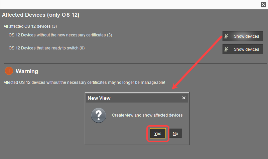This screenshot has height=159, width=268.
Task: Close the Affected Devices window
Action: point(263,5)
